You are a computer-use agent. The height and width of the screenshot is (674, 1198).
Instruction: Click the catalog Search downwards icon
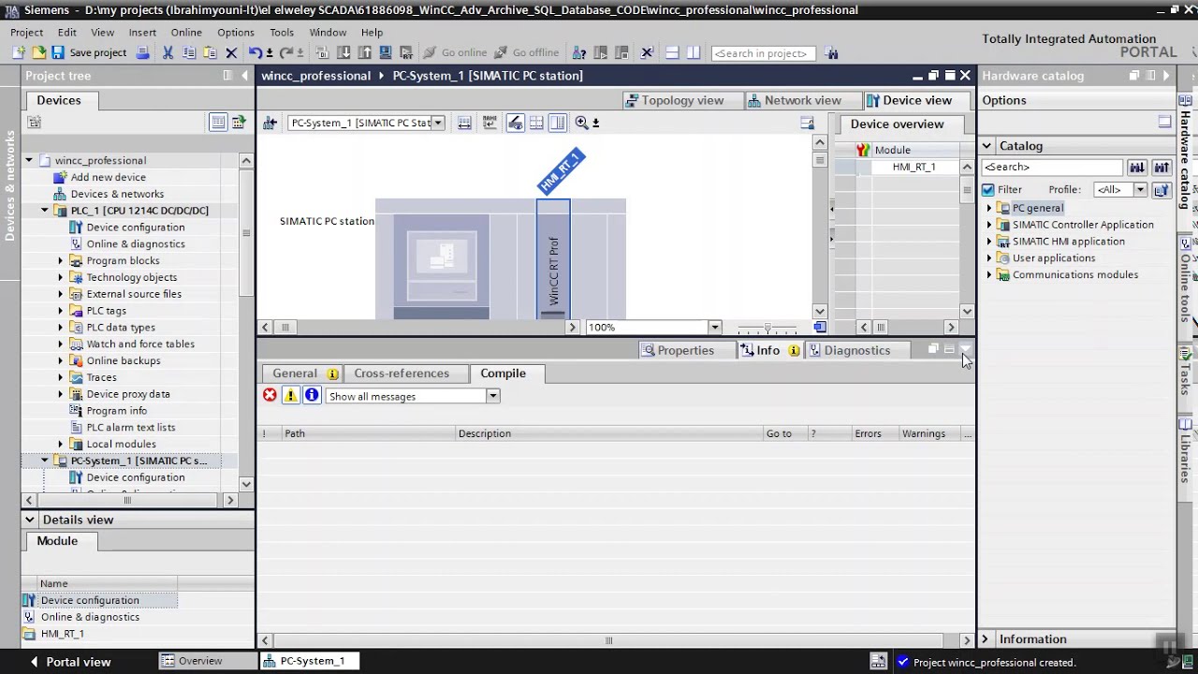[1137, 168]
